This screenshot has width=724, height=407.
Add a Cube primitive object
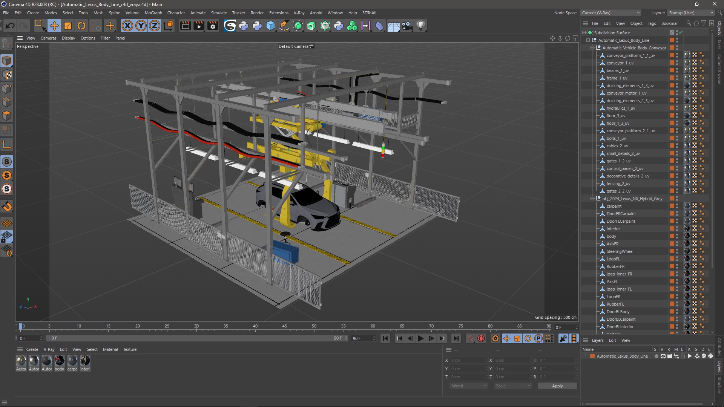(x=271, y=26)
